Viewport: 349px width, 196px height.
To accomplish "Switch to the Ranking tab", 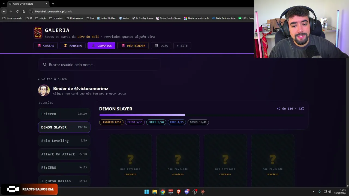I will tap(73, 46).
